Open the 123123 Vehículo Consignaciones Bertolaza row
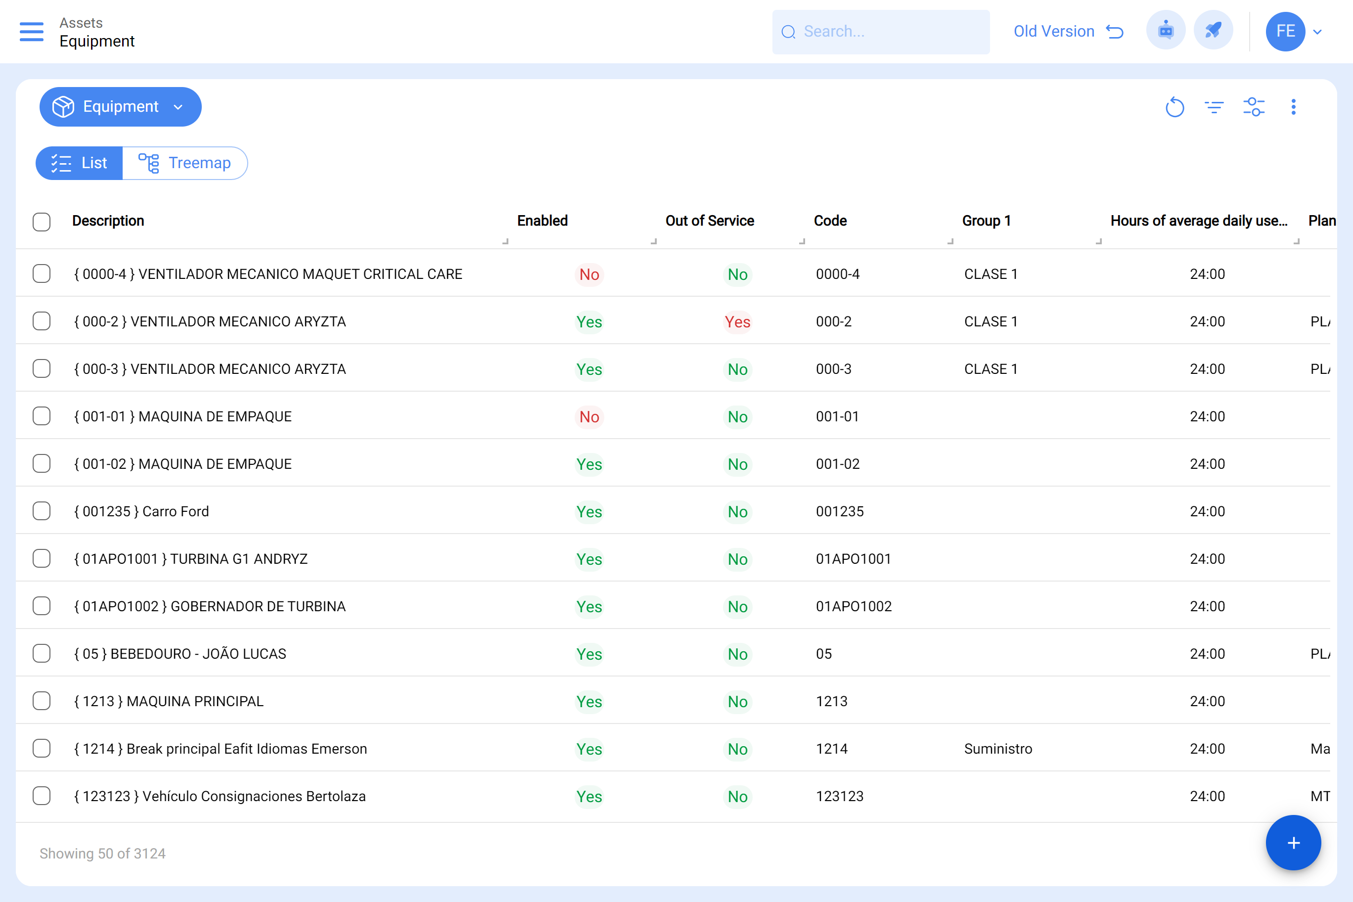 [x=673, y=796]
